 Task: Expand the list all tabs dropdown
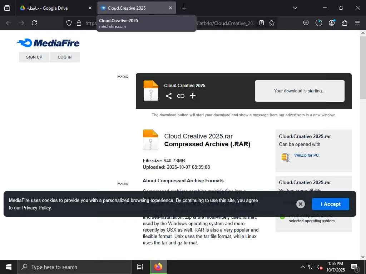(x=295, y=8)
